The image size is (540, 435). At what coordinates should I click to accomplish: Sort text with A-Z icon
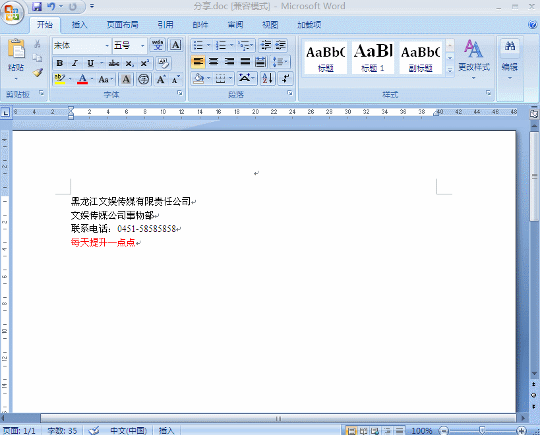coord(268,78)
